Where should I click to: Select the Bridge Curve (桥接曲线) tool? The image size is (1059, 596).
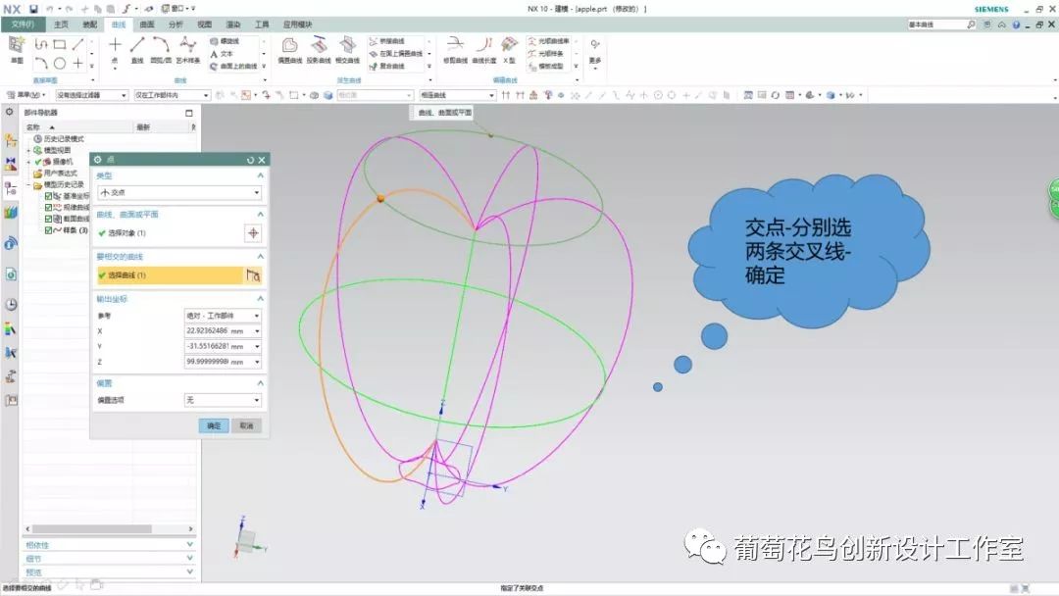pyautogui.click(x=387, y=41)
